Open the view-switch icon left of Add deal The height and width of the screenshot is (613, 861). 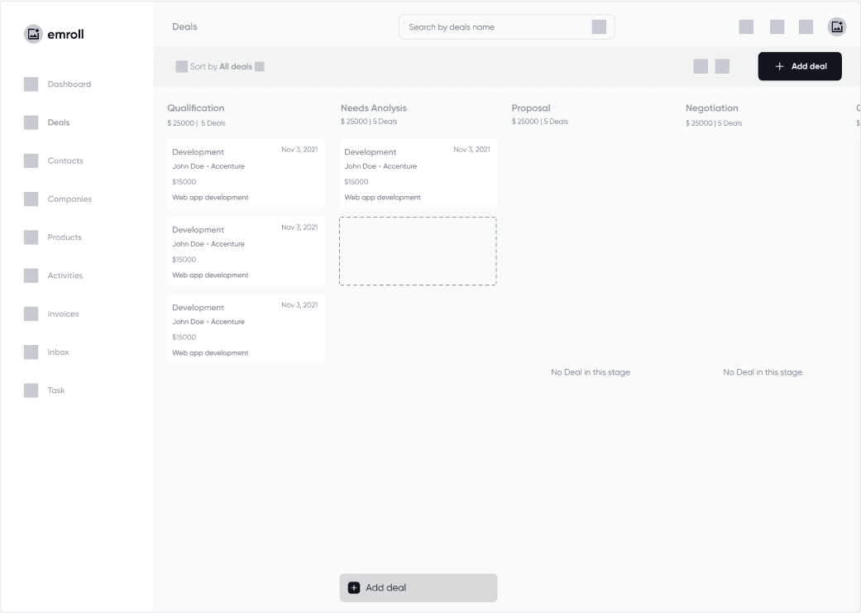pyautogui.click(x=699, y=66)
